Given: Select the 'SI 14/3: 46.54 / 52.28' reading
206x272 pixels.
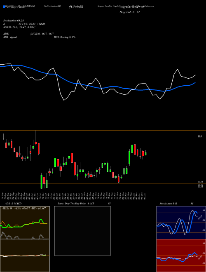Looking at the screenshot, I should 32,24.
